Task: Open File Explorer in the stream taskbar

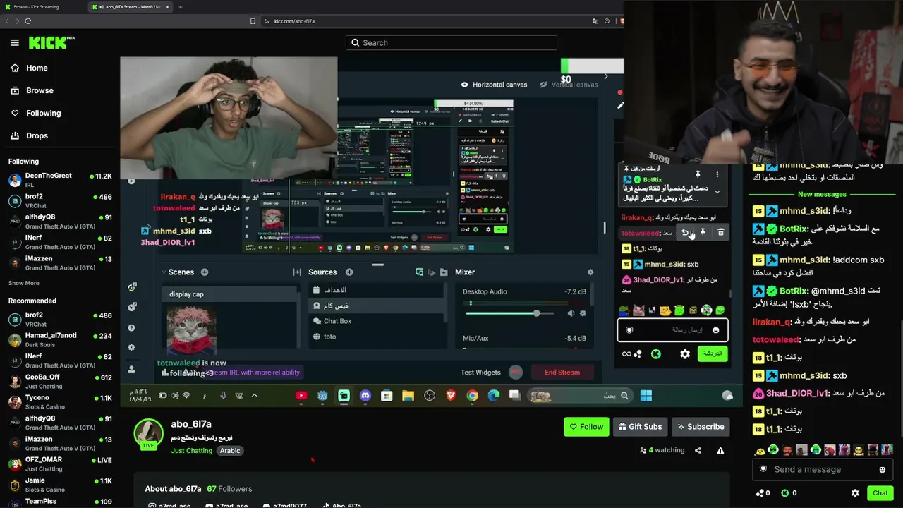Action: coord(408,396)
